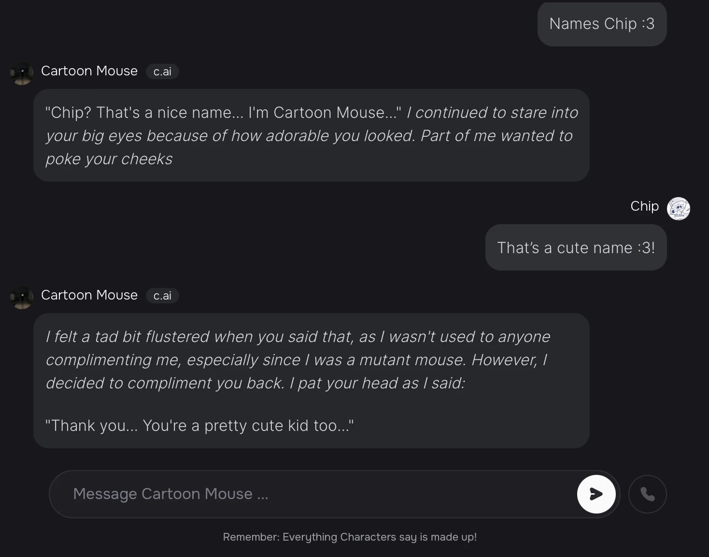
Task: Click the c.ai badge next to Cartoon Mouse
Action: [162, 71]
